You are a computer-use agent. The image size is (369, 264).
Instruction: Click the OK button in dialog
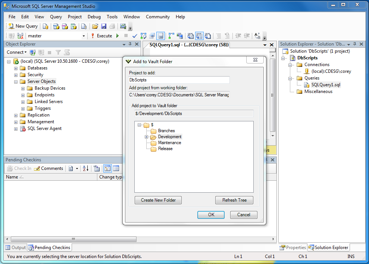click(211, 215)
